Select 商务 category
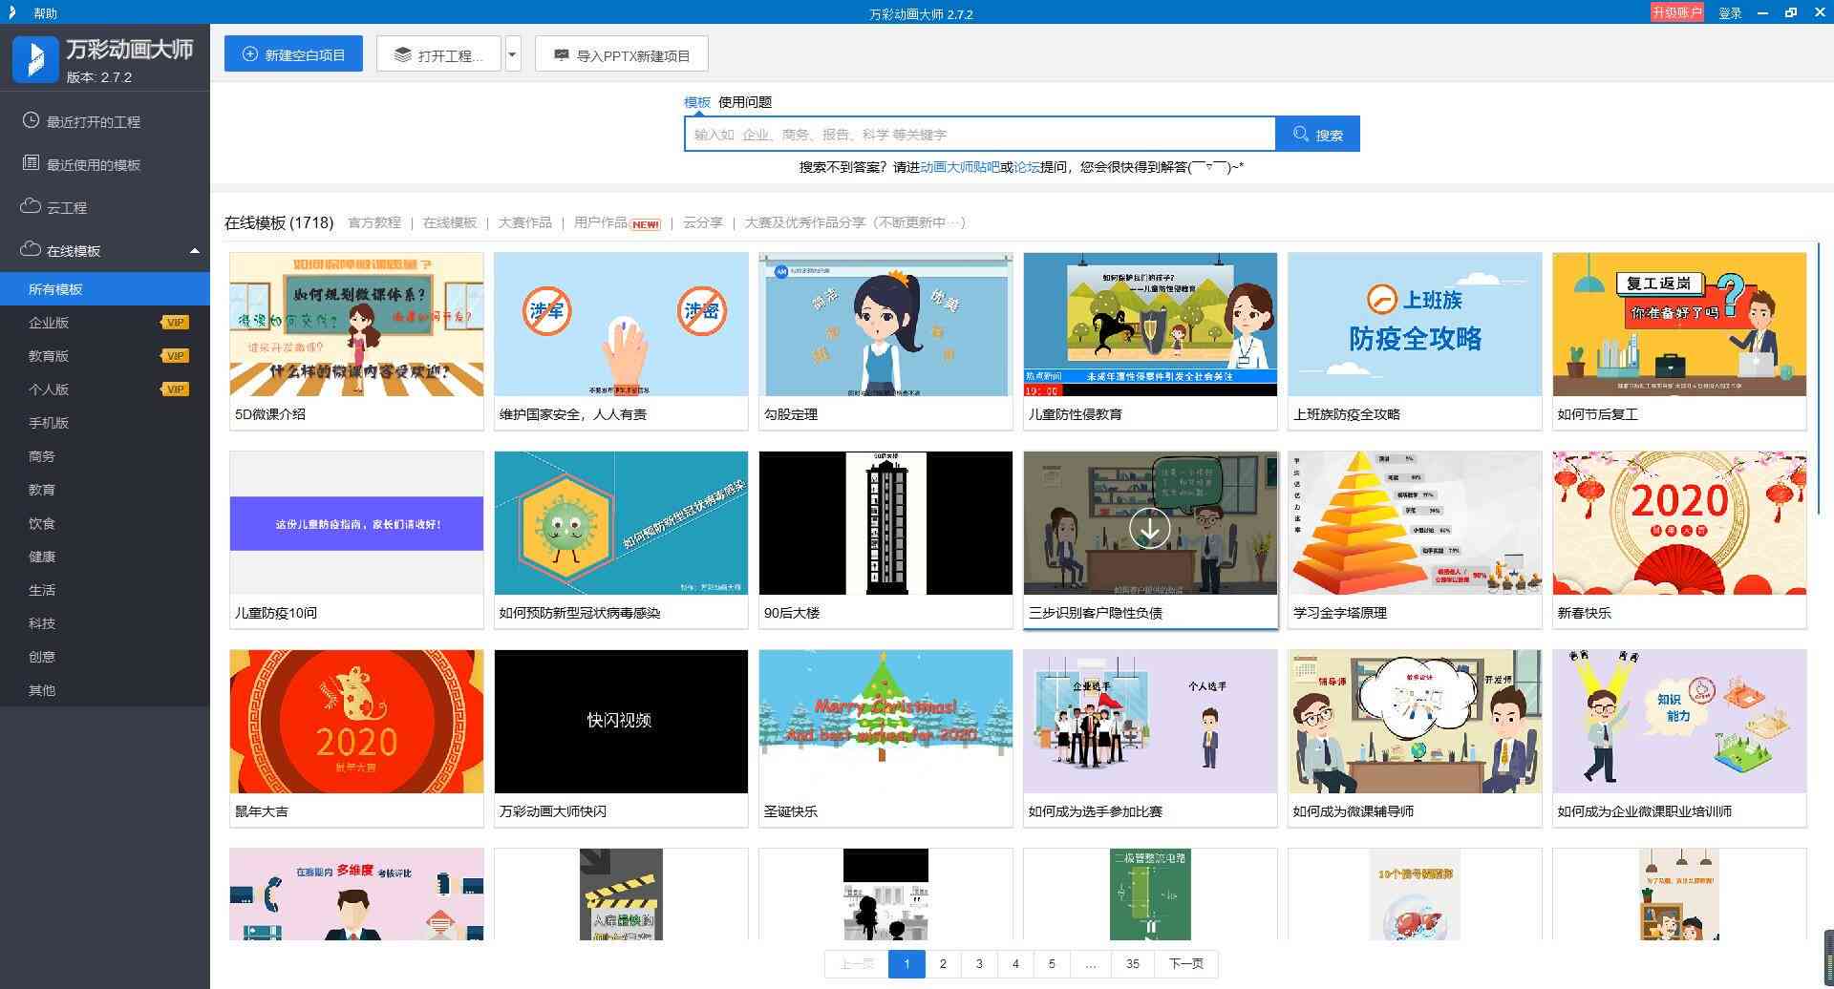 (105, 456)
